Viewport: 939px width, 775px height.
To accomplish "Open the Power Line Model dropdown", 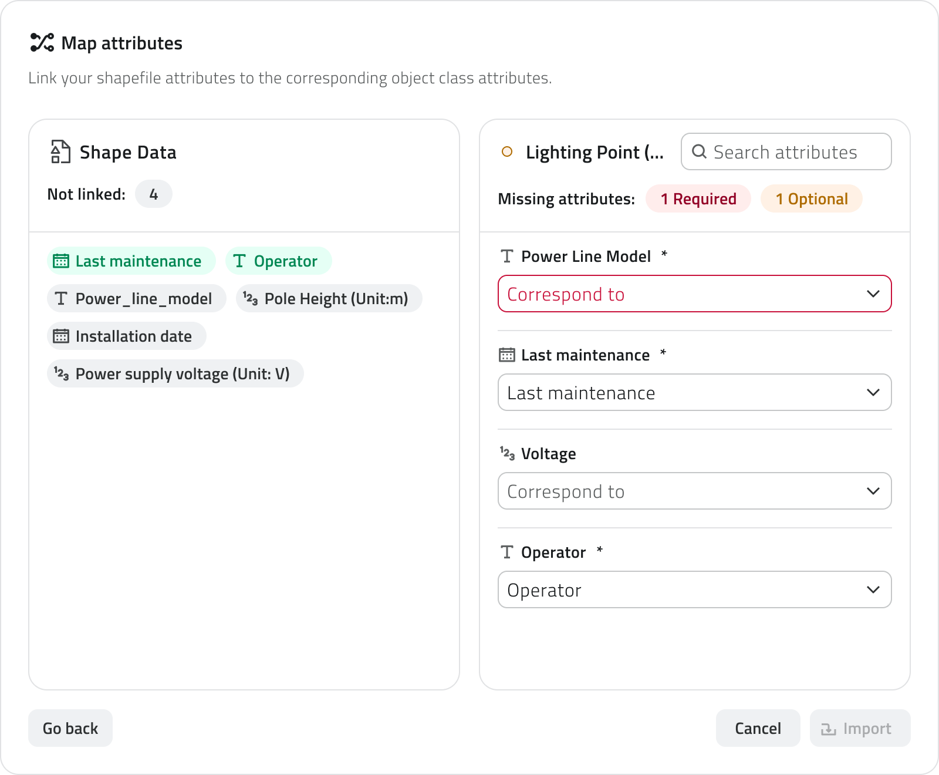I will (694, 294).
